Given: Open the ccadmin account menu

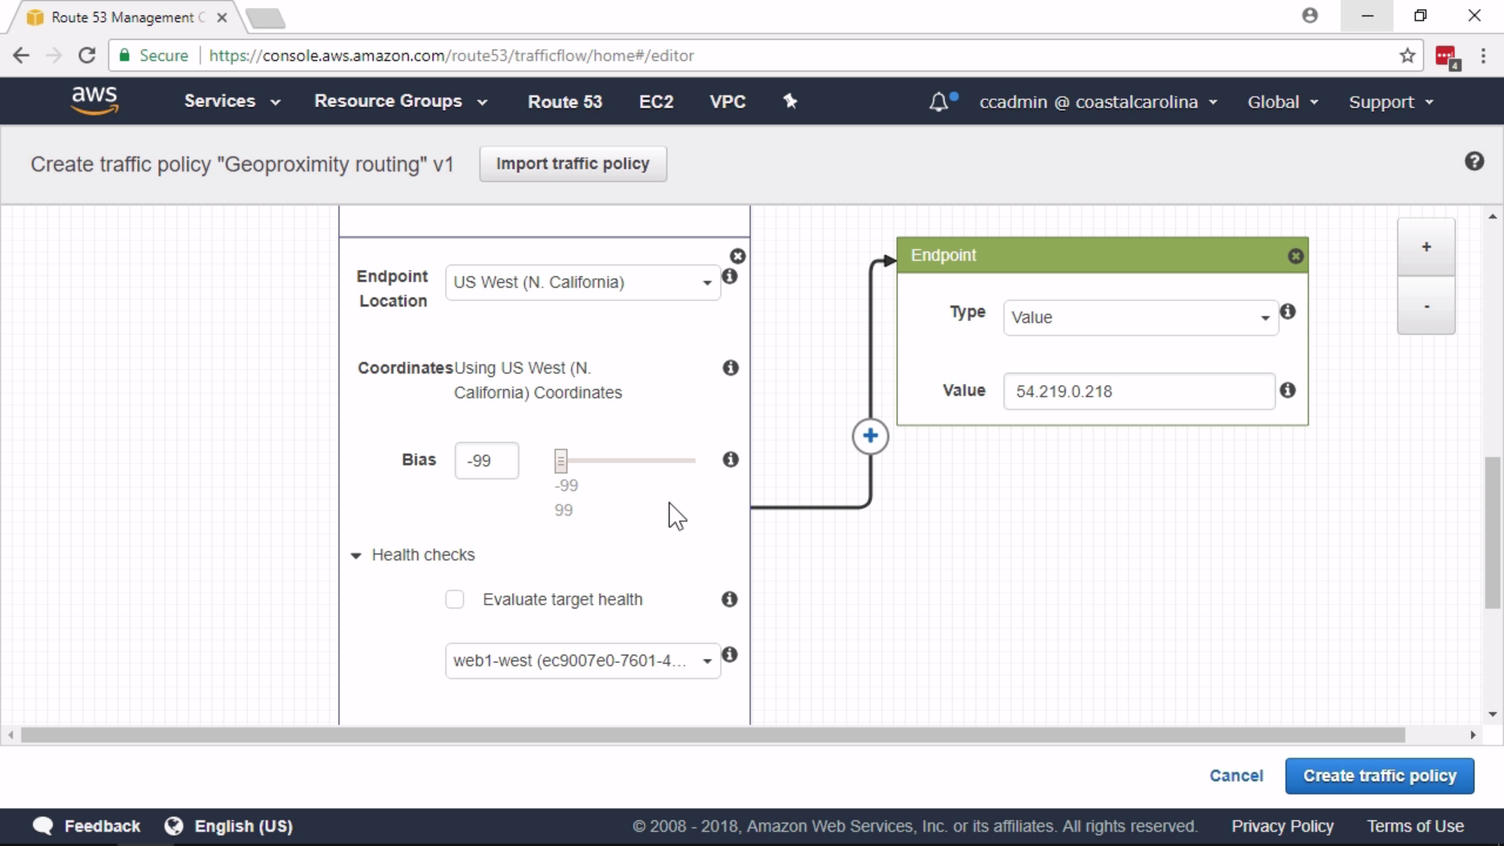Looking at the screenshot, I should [1098, 102].
